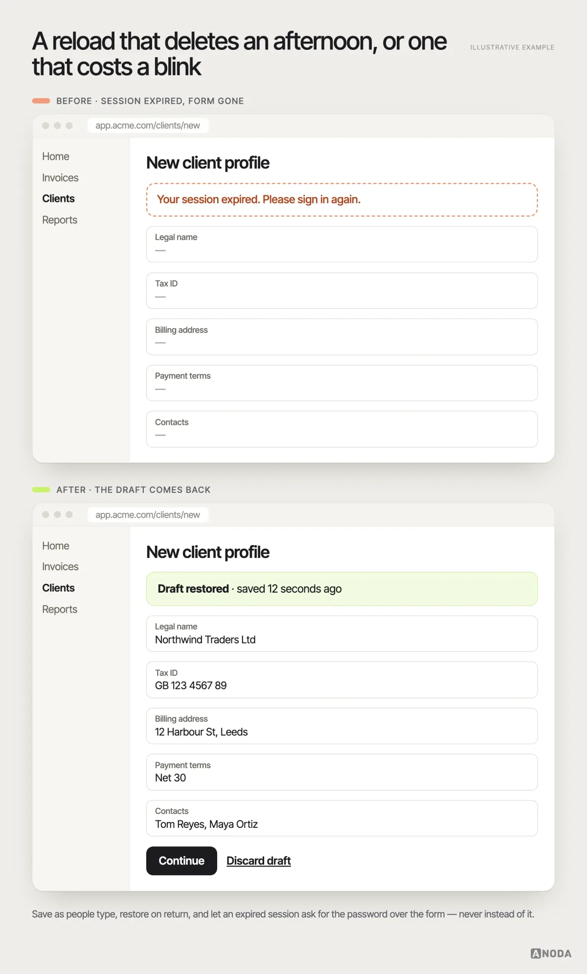Click the empty Legal name field
Screen dimensions: 587x974
(x=342, y=244)
